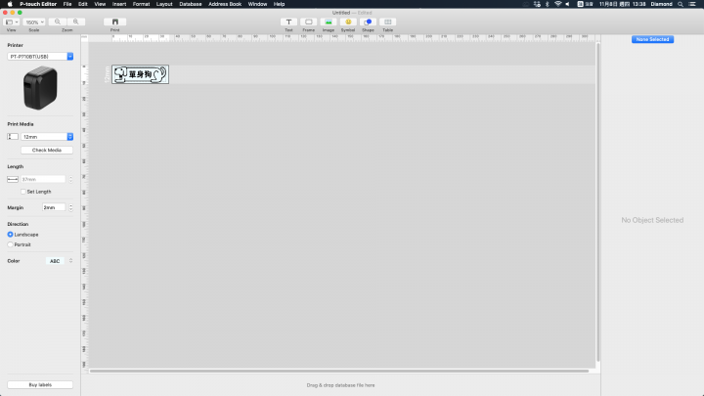Open the File menu
This screenshot has width=704, height=396.
(x=67, y=4)
